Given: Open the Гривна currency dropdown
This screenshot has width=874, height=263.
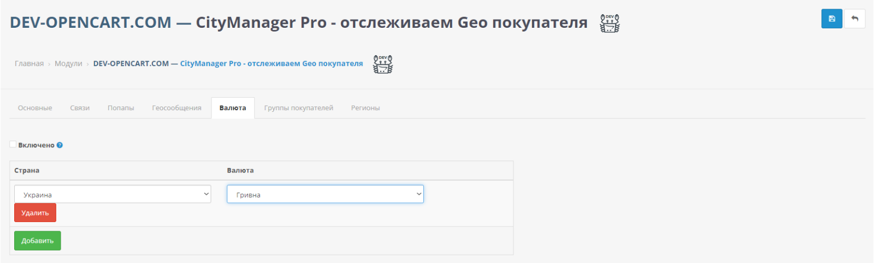Looking at the screenshot, I should [325, 194].
